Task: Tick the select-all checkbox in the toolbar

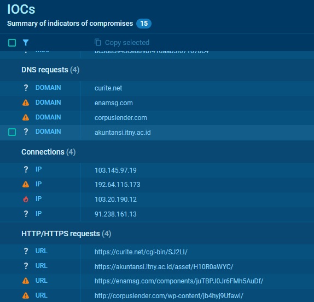Action: click(12, 43)
